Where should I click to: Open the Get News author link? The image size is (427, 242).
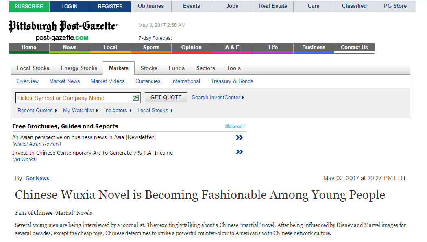37,178
